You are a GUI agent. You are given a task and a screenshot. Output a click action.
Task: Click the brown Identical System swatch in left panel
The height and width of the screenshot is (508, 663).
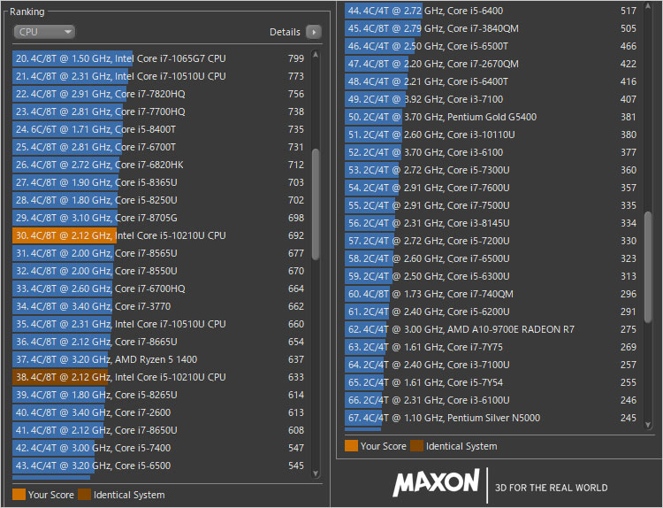[x=85, y=495]
